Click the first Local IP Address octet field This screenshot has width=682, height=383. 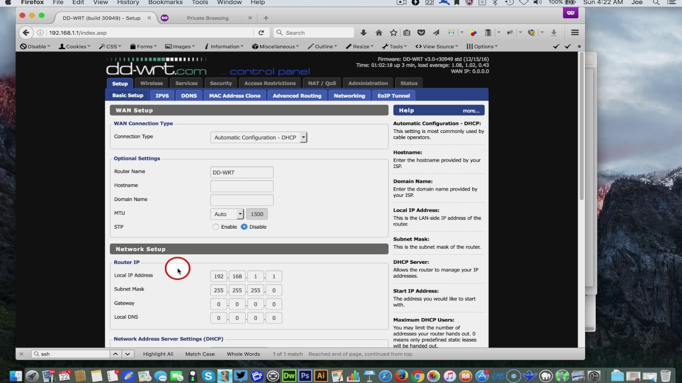tap(218, 277)
